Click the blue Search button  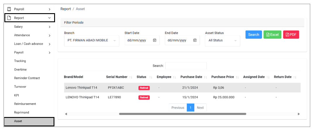(253, 35)
